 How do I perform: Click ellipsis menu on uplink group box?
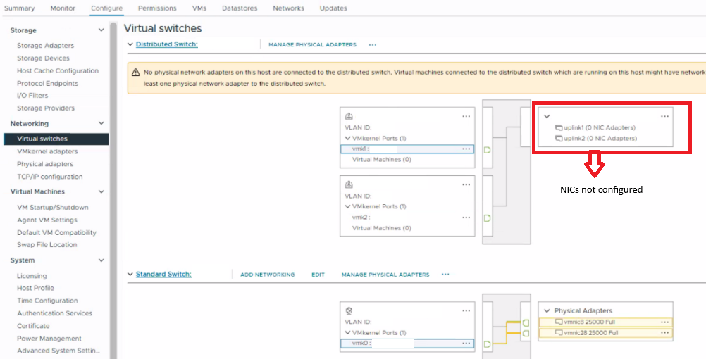tap(664, 116)
